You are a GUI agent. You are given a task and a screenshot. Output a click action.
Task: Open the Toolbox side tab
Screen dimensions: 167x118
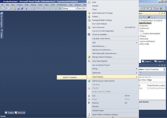(2, 34)
